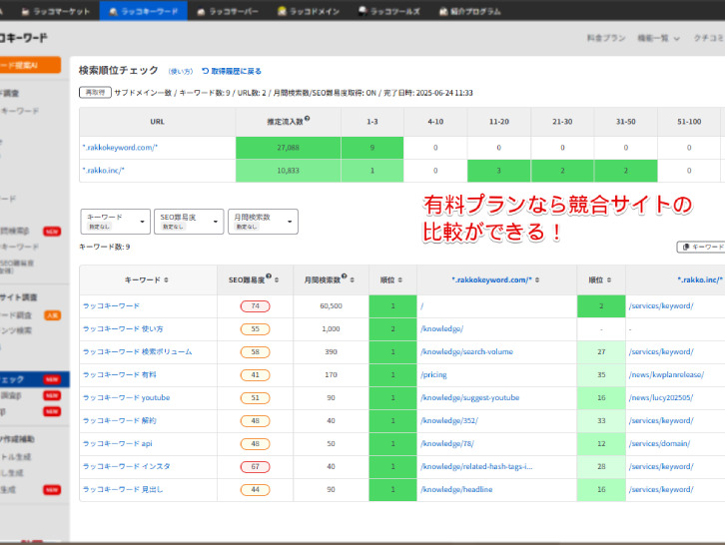Expand the 機能一覧 menu
725x545 pixels.
click(661, 38)
